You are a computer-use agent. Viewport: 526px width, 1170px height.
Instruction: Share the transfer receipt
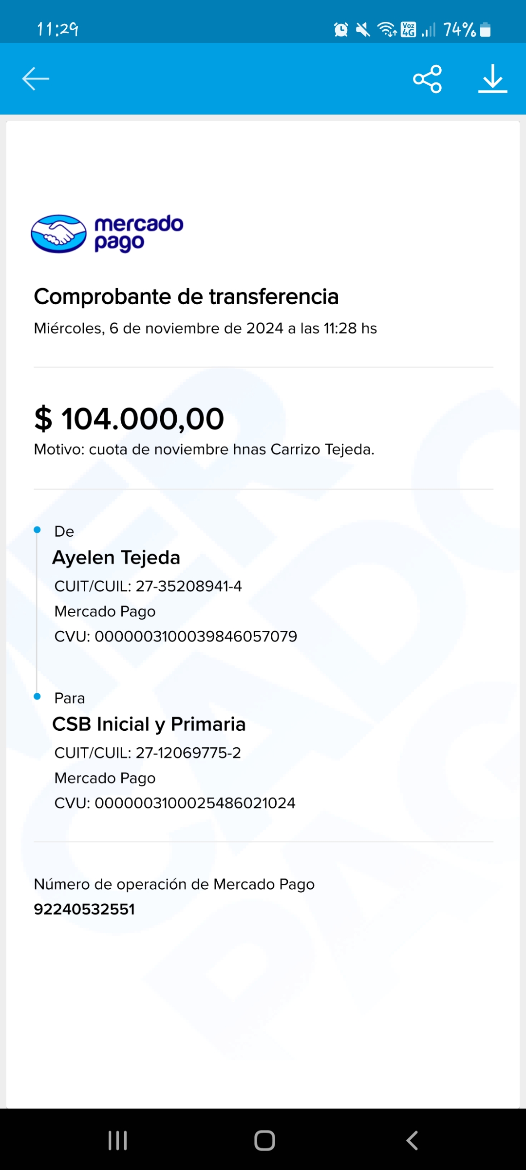pos(427,79)
